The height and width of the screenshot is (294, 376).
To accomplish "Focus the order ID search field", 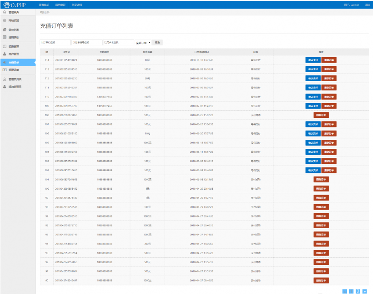I will pos(55,43).
